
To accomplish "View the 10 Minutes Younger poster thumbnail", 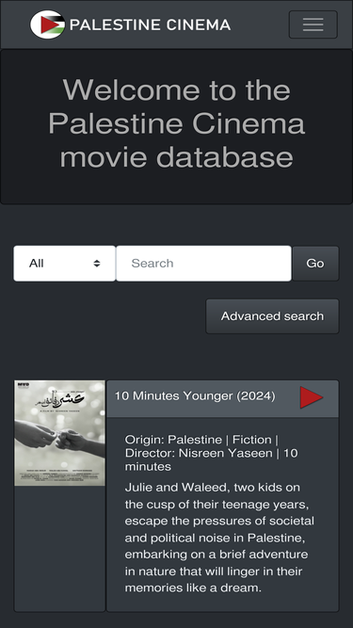I will tap(59, 433).
